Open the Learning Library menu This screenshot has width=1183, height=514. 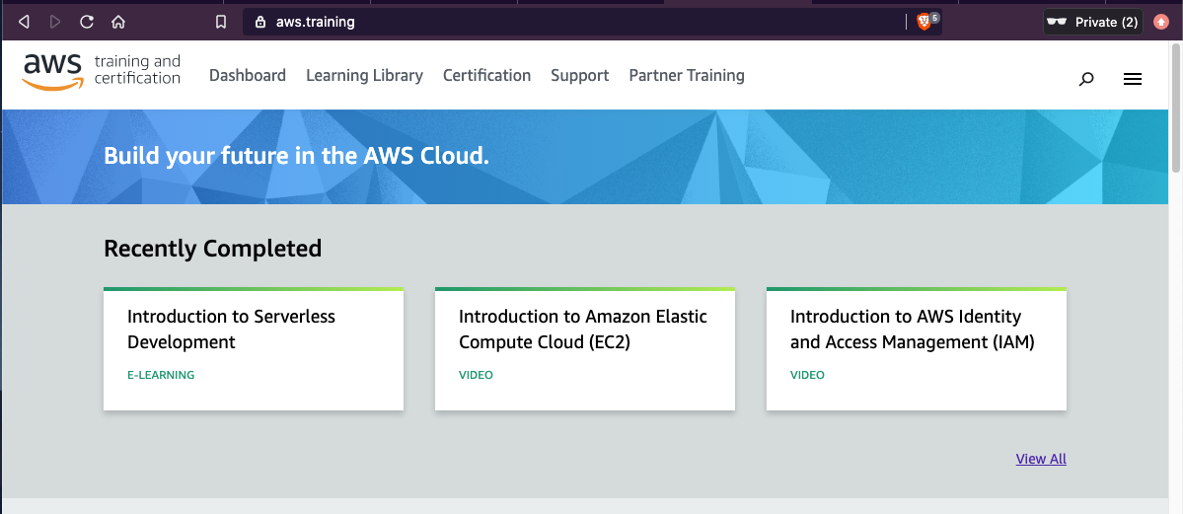point(364,76)
